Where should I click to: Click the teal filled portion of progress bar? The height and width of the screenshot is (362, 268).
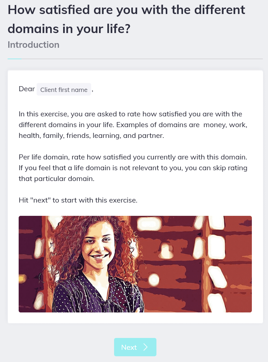(x=14, y=59)
